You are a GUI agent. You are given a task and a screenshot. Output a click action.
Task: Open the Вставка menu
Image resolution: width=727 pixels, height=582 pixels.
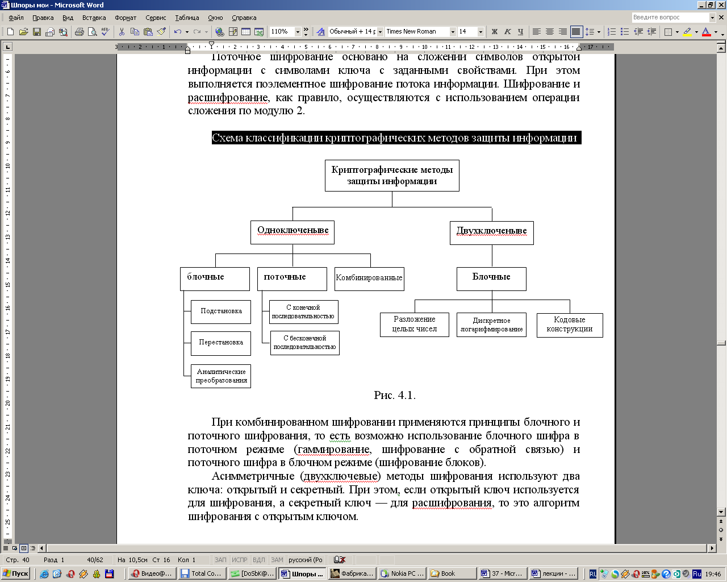point(94,18)
